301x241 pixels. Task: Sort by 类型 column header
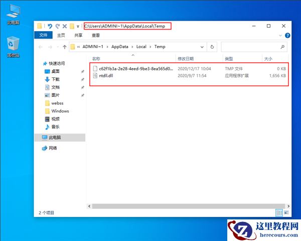229,59
